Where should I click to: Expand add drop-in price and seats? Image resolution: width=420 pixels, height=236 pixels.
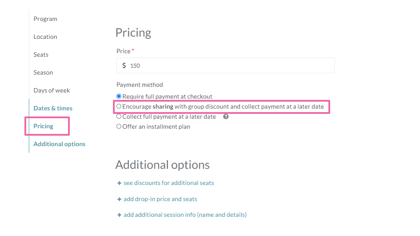point(160,199)
